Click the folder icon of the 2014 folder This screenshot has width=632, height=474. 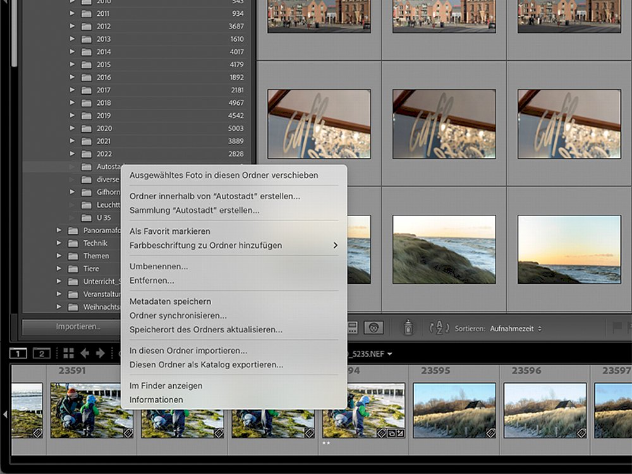point(86,52)
